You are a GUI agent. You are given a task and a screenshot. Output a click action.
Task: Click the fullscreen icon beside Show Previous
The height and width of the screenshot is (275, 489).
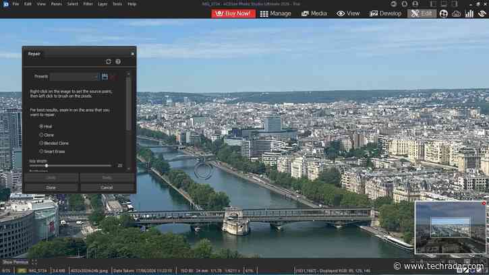point(34,262)
